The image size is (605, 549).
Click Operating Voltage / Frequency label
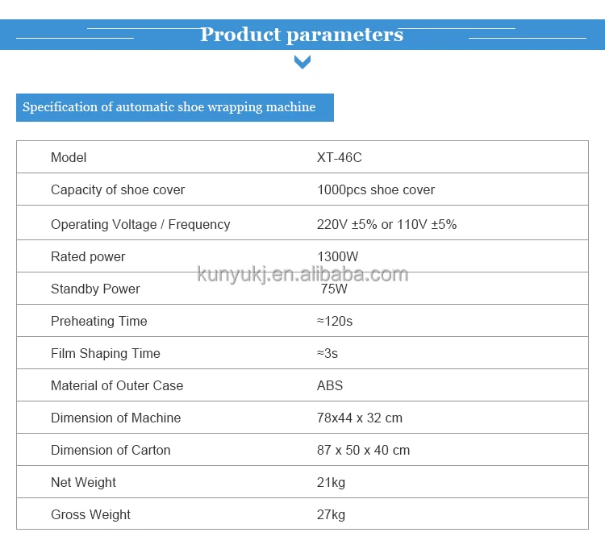140,224
